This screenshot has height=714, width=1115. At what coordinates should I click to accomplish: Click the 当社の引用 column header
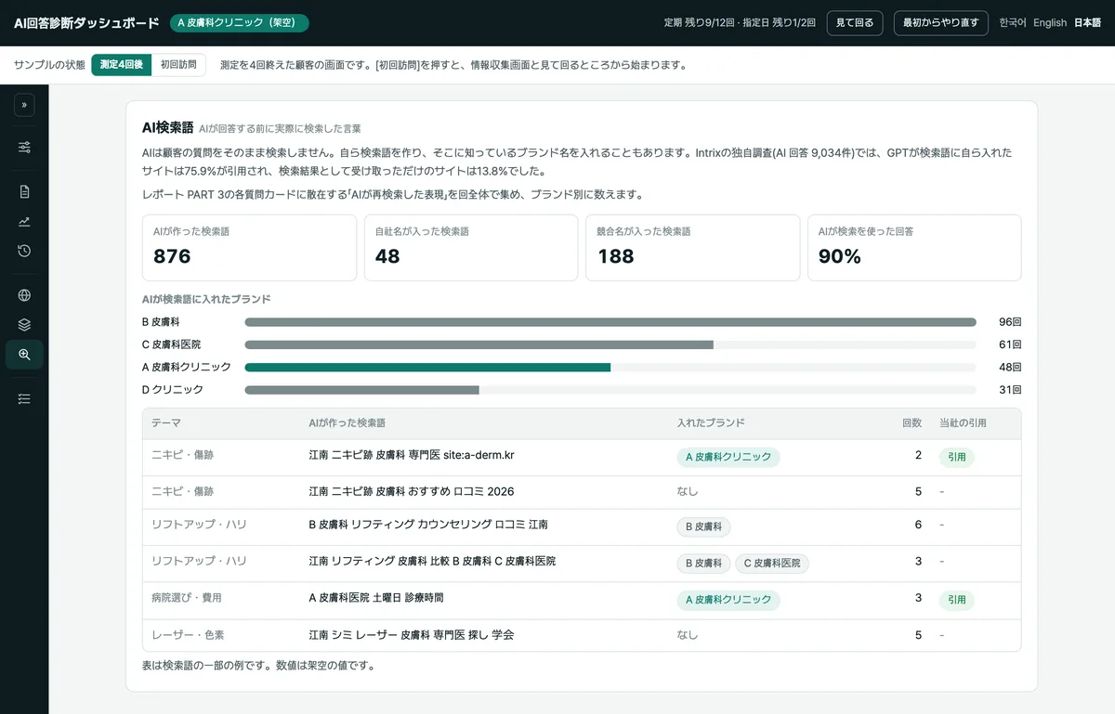point(963,423)
